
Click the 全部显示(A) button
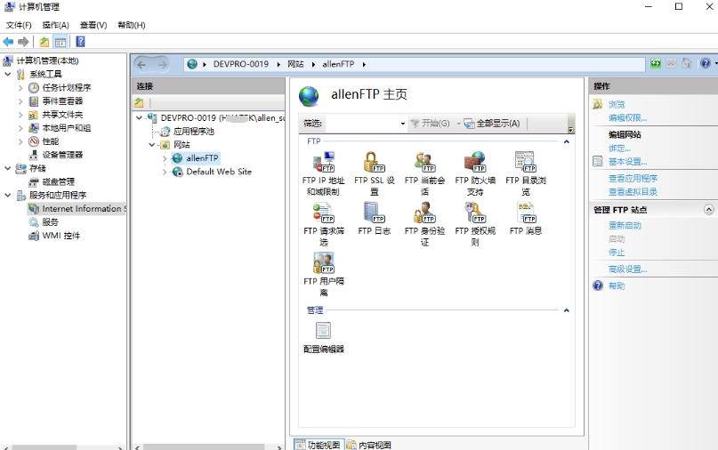(492, 123)
